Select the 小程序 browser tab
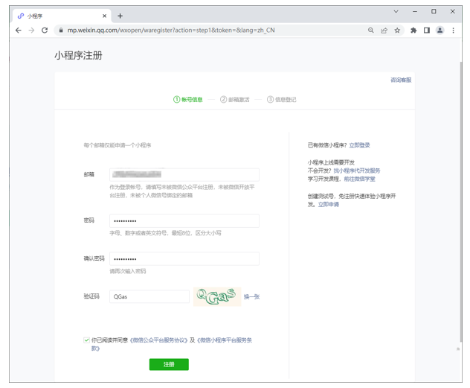Screen dimensions: 470x388 [x=62, y=16]
